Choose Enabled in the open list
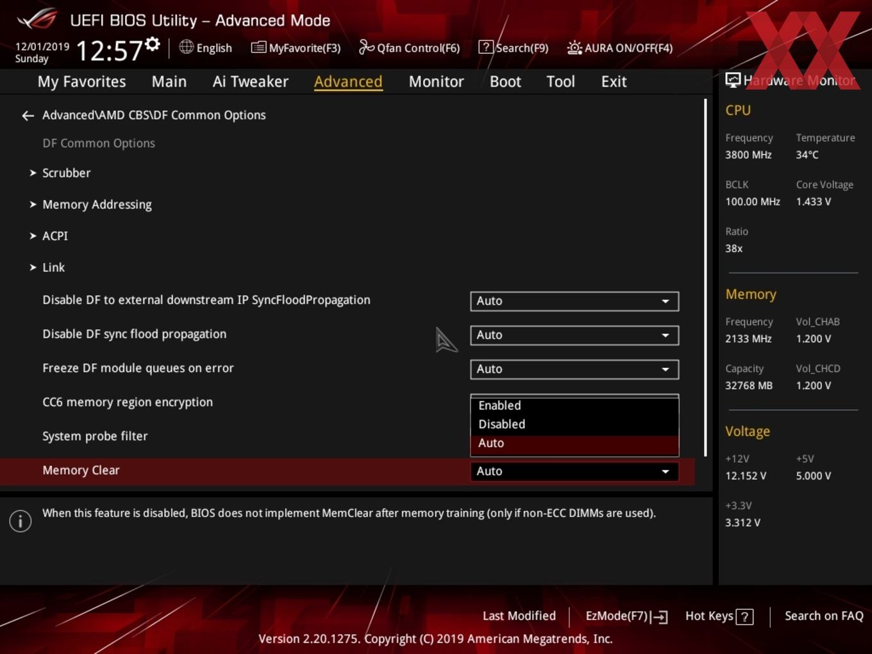 coord(574,405)
